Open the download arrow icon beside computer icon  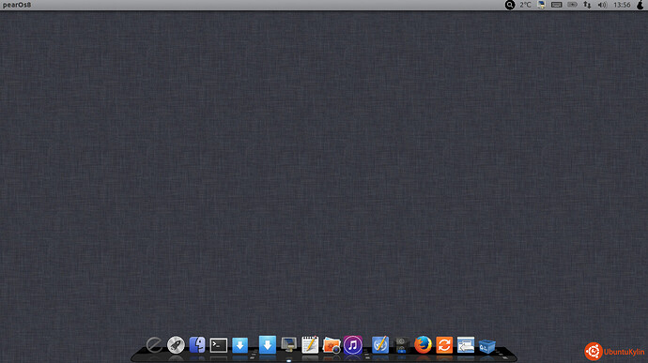[268, 345]
